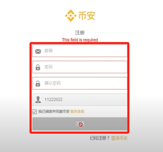
Task: Open the 登录币安 login link
Action: click(x=119, y=138)
